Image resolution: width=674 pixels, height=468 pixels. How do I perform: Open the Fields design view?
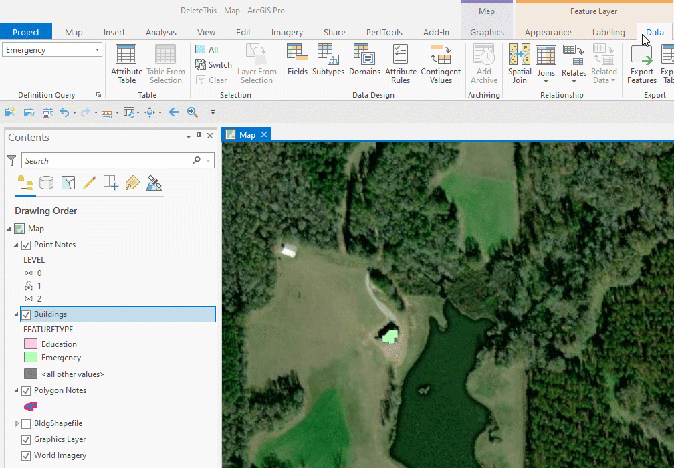click(x=297, y=60)
